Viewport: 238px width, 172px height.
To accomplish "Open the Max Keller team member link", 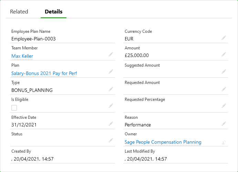I will [22, 56].
